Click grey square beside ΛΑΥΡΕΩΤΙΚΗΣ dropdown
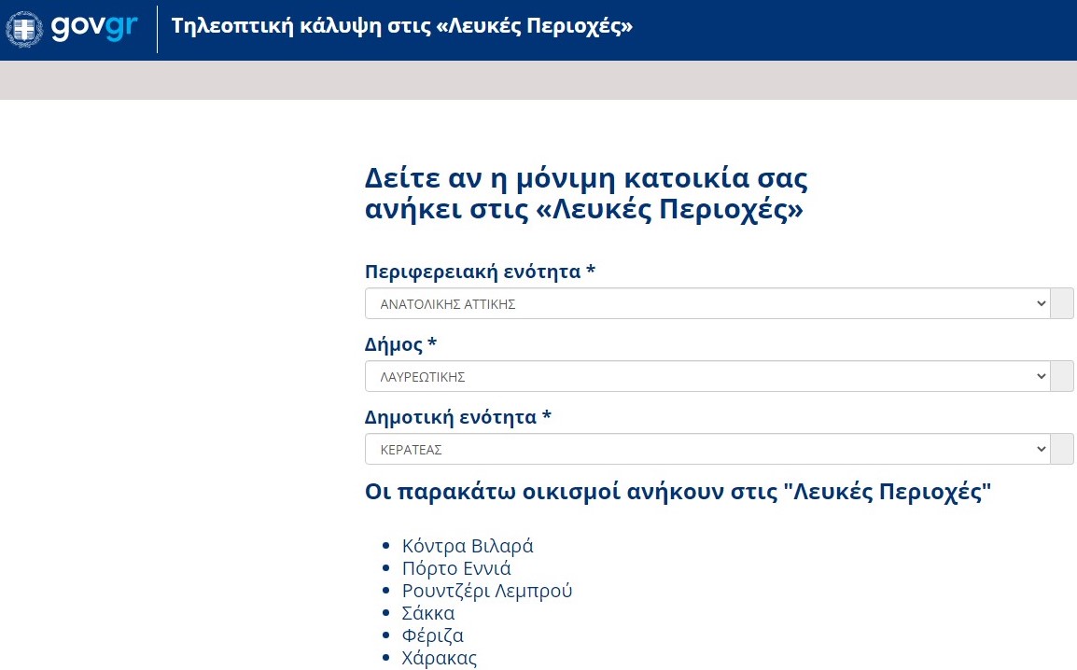Image resolution: width=1077 pixels, height=670 pixels. coord(1062,376)
